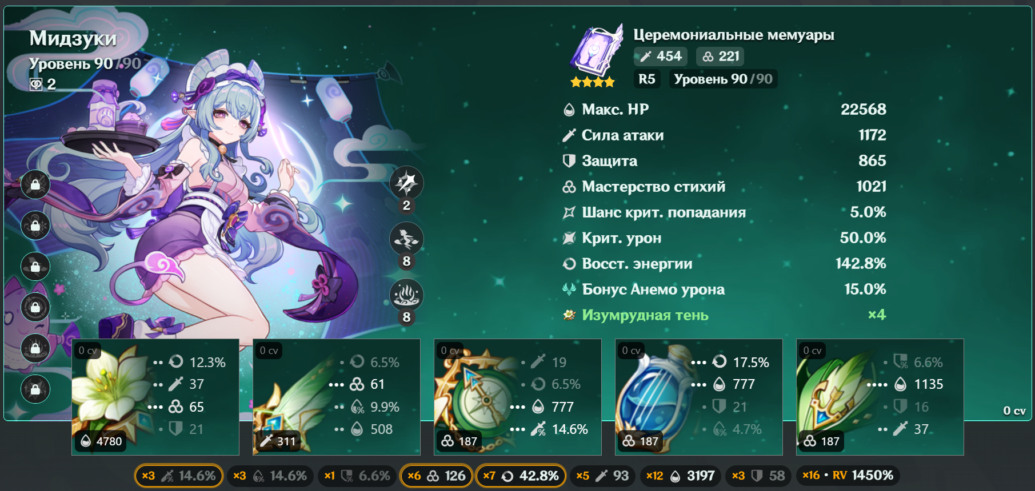The width and height of the screenshot is (1035, 491).
Task: Click the Мастерство стихий stat row
Action: [x=724, y=187]
